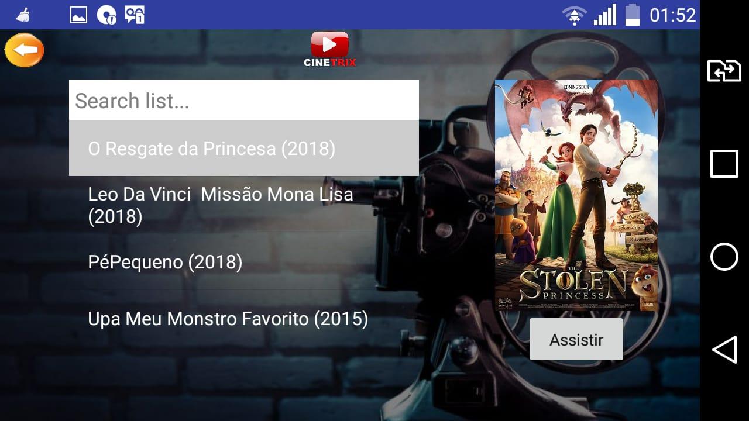This screenshot has width=749, height=421.
Task: Select O Resgate da Princesa (2018)
Action: 244,148
